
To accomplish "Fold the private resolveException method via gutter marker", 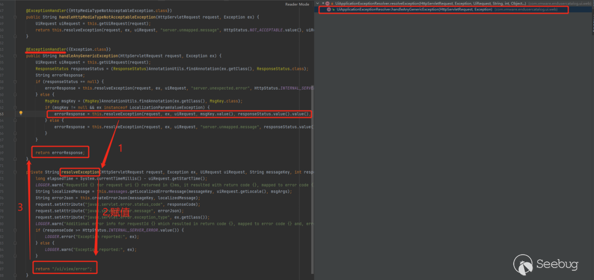I will click(15, 172).
